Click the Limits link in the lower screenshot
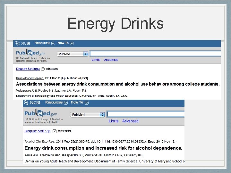 (x=114, y=121)
